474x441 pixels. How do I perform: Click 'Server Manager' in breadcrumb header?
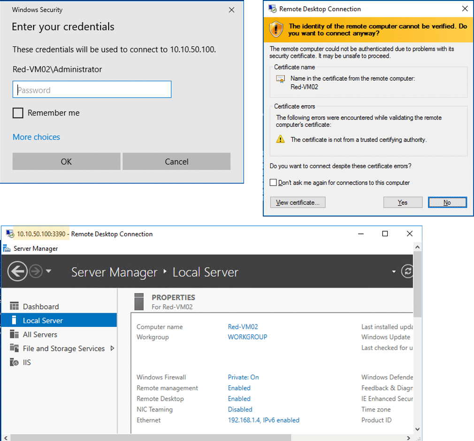[x=114, y=272]
